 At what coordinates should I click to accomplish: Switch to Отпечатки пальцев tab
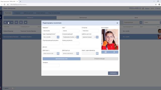coord(99,59)
